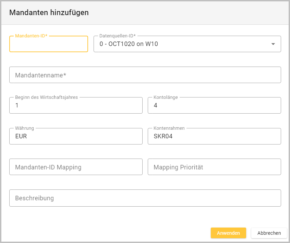This screenshot has height=243, width=290.
Task: Focus the Mandantenname text field
Action: tap(145, 75)
